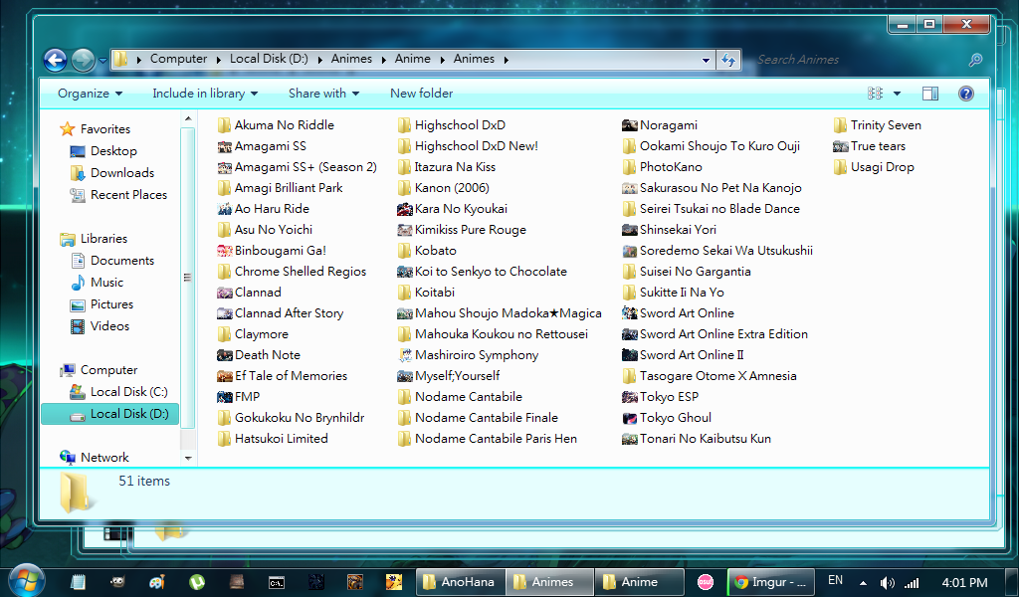Expand the Include in library menu

pyautogui.click(x=204, y=94)
